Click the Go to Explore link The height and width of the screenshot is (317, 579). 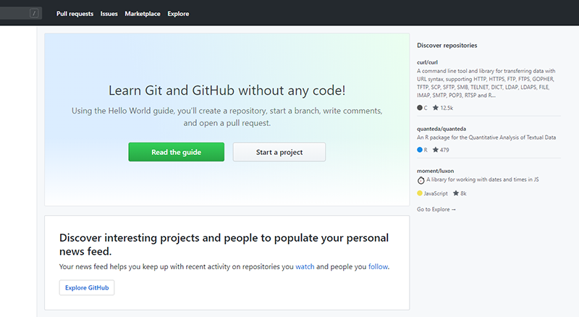436,209
